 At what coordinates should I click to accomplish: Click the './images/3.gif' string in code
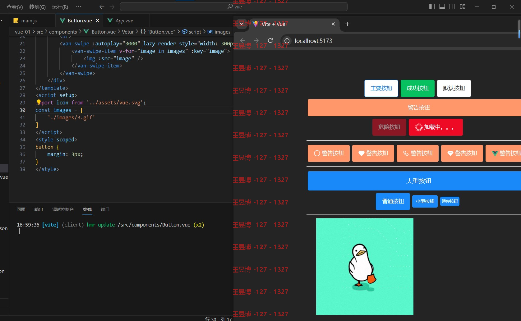click(x=71, y=117)
